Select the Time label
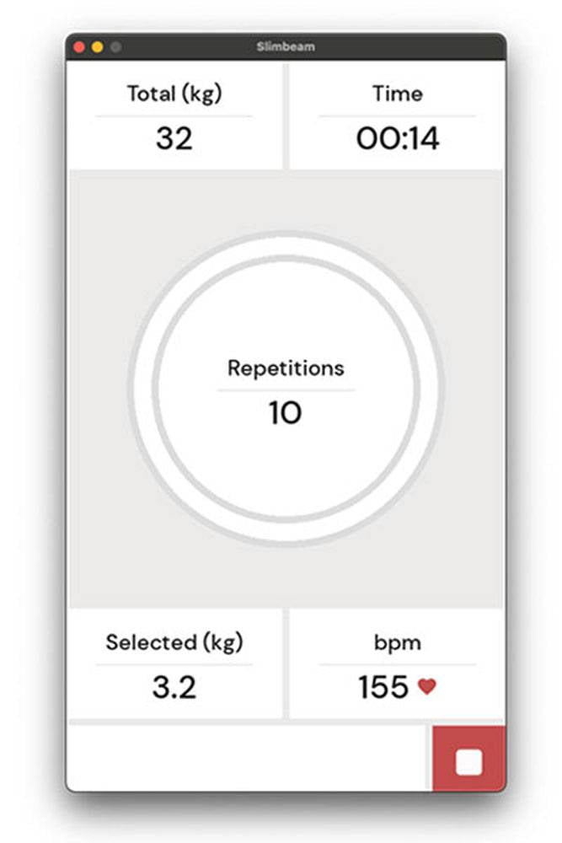The height and width of the screenshot is (843, 562). (x=397, y=94)
